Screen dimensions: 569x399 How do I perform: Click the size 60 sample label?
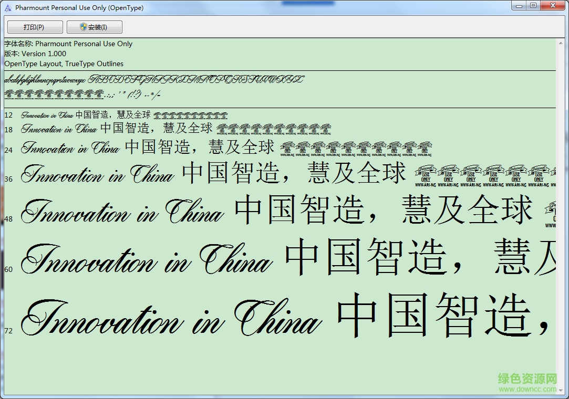[8, 269]
